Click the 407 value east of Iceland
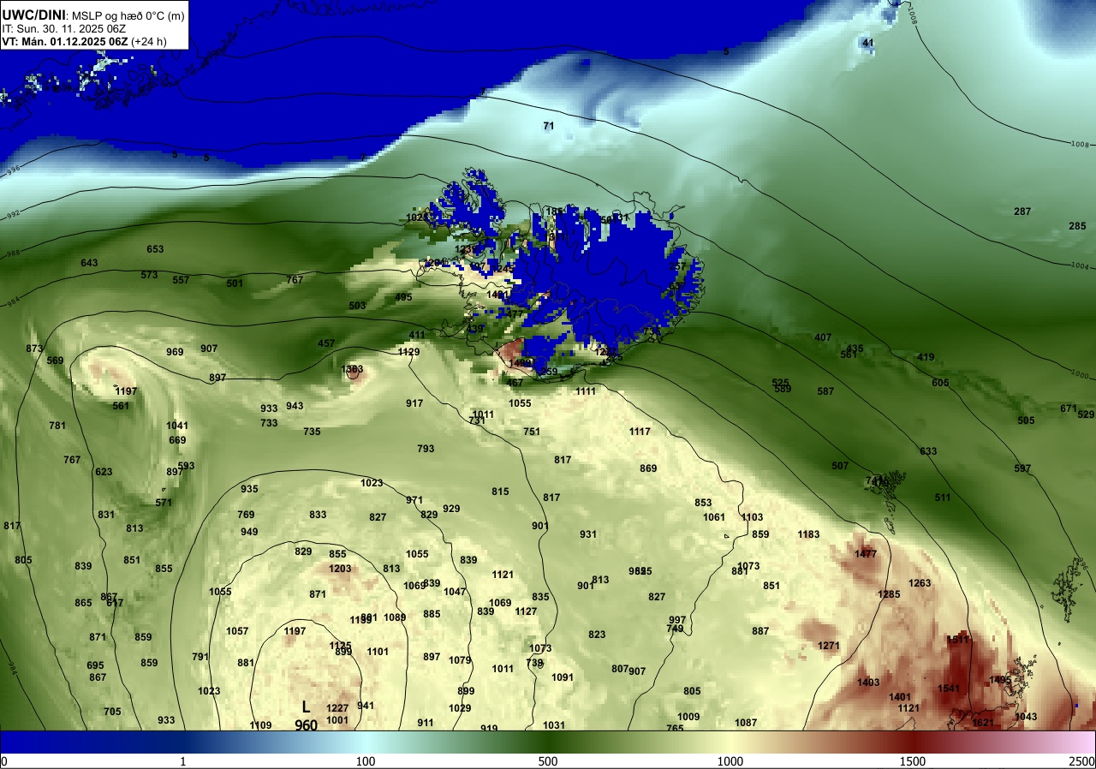 click(x=823, y=337)
